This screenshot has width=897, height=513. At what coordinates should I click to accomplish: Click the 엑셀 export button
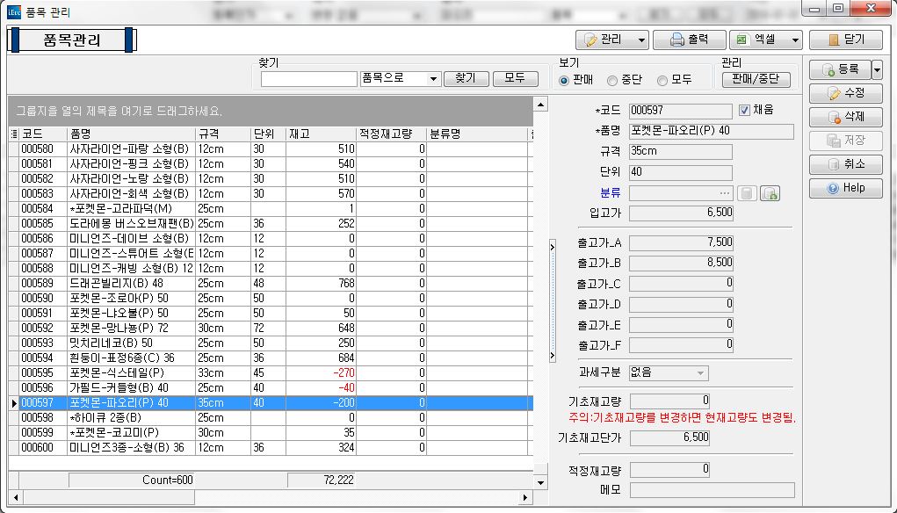pyautogui.click(x=766, y=40)
